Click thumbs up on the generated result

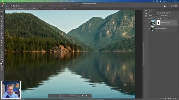(x=79, y=96)
